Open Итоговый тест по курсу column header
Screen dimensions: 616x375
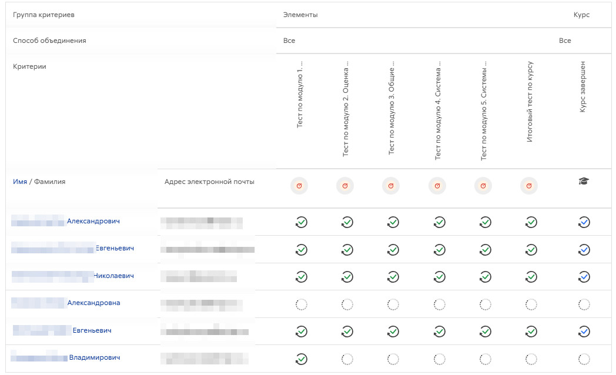530,102
